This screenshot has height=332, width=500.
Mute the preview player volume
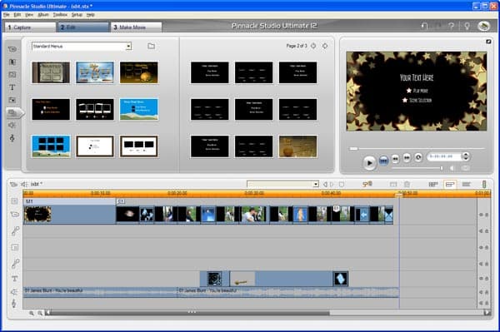(x=452, y=168)
